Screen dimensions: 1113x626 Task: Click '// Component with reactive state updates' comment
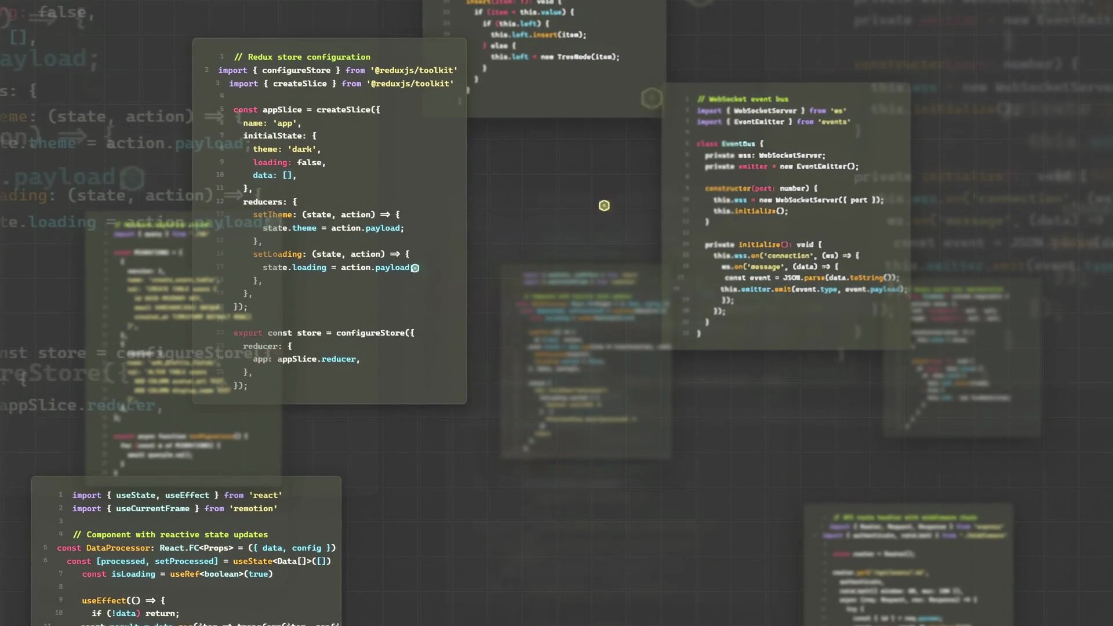click(170, 534)
